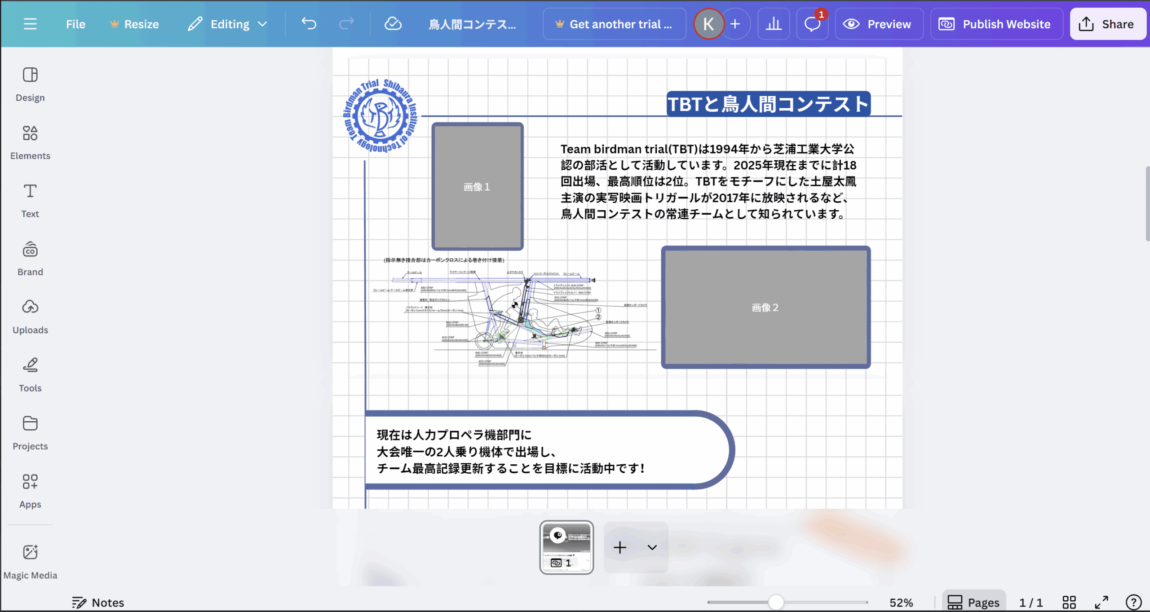Open the Design tab in sidebar
This screenshot has height=612, width=1150.
pos(30,84)
